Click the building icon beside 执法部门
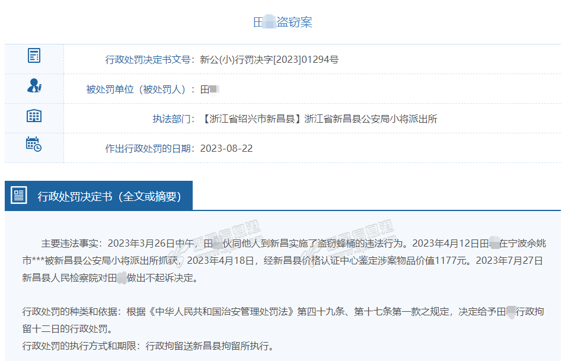Image resolution: width=565 pixels, height=361 pixels. [34, 116]
